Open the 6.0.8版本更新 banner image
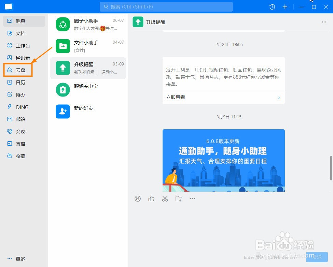333x267 pixels. tap(224, 160)
